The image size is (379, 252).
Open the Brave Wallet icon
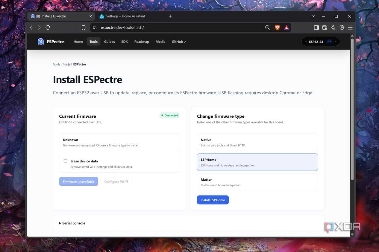(325, 27)
